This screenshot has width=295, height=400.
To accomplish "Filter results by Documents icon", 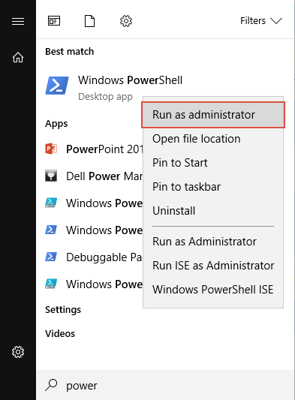I will (89, 21).
